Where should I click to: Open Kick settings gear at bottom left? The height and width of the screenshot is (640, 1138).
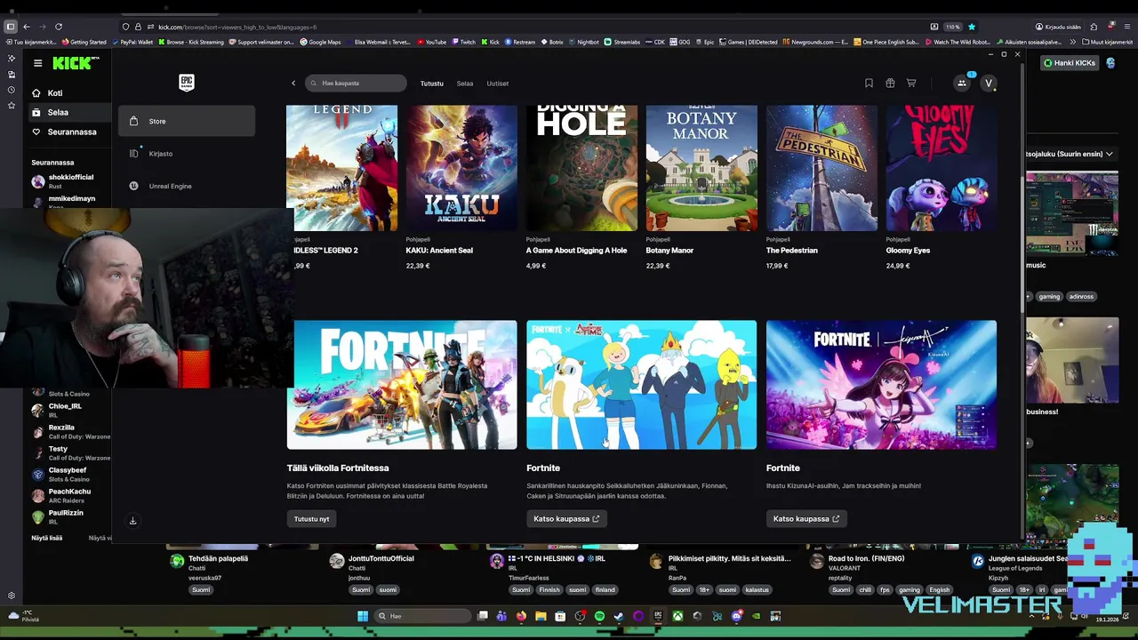coord(12,596)
